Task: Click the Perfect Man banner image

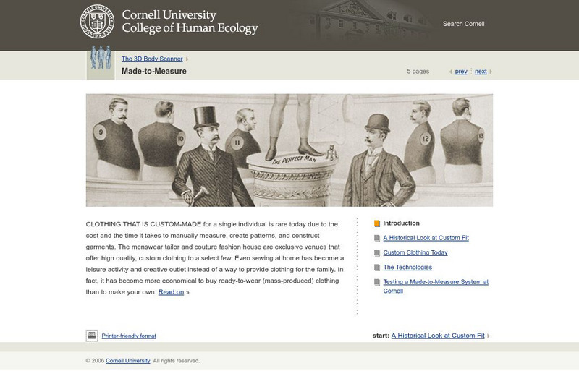Action: [289, 150]
